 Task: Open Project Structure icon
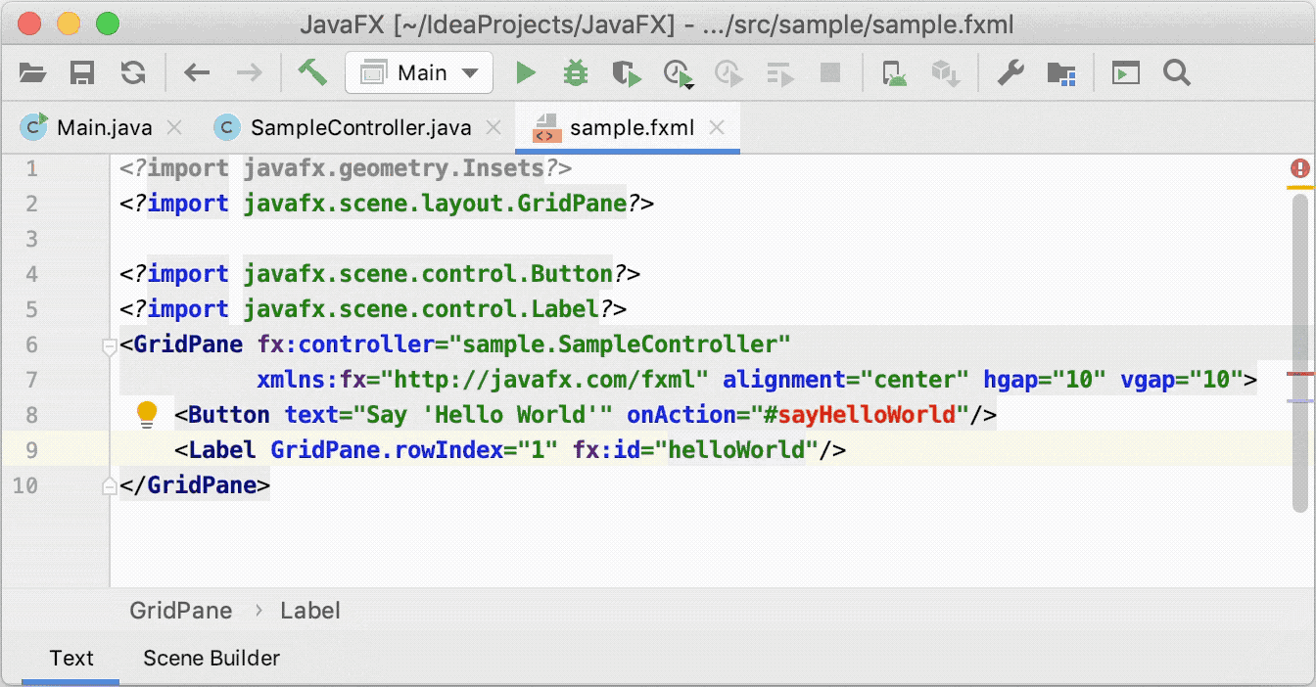point(1061,72)
